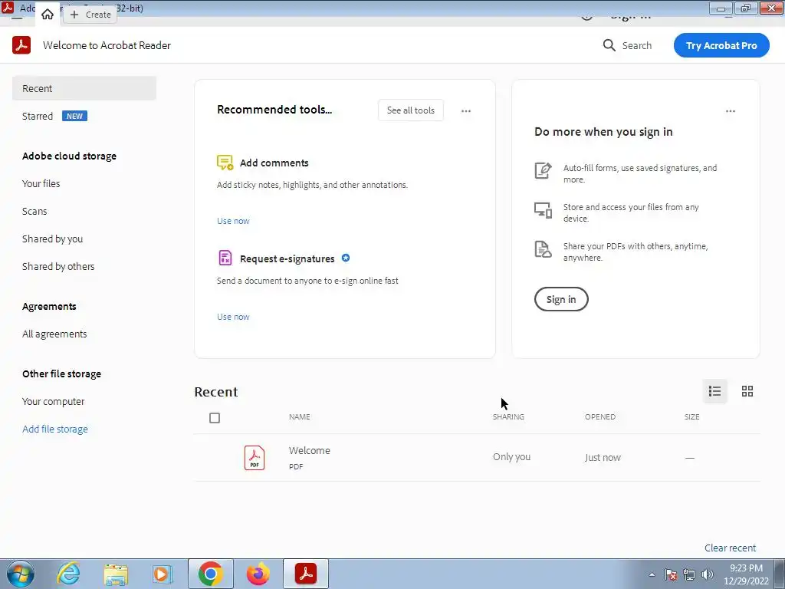Click the Create new tab button
The width and height of the screenshot is (785, 589).
coord(90,15)
